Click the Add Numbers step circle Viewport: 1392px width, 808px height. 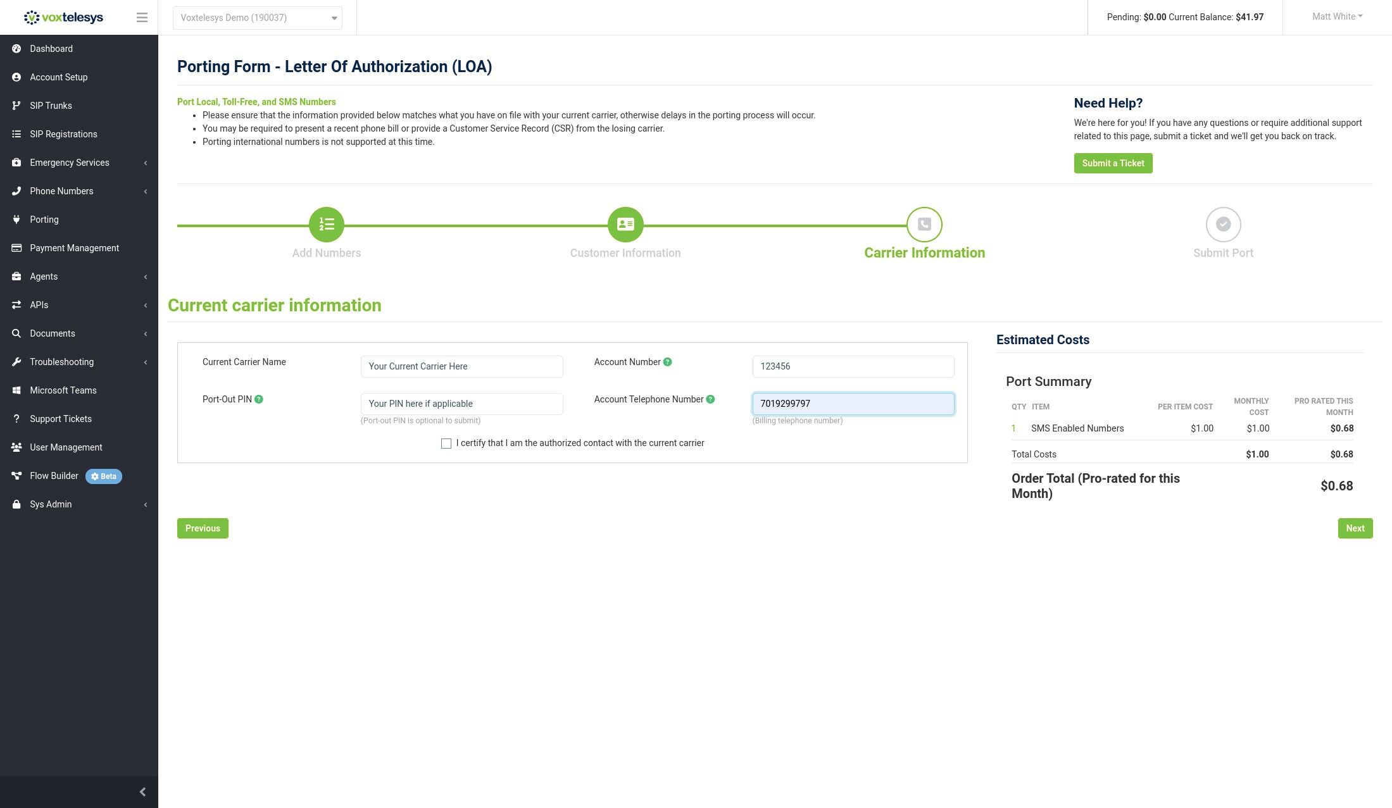point(327,225)
